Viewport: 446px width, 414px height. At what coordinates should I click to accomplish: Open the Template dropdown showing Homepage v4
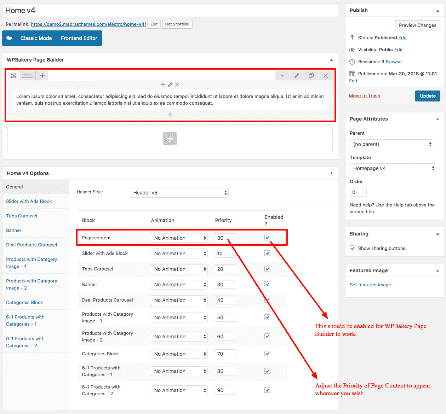pos(393,168)
